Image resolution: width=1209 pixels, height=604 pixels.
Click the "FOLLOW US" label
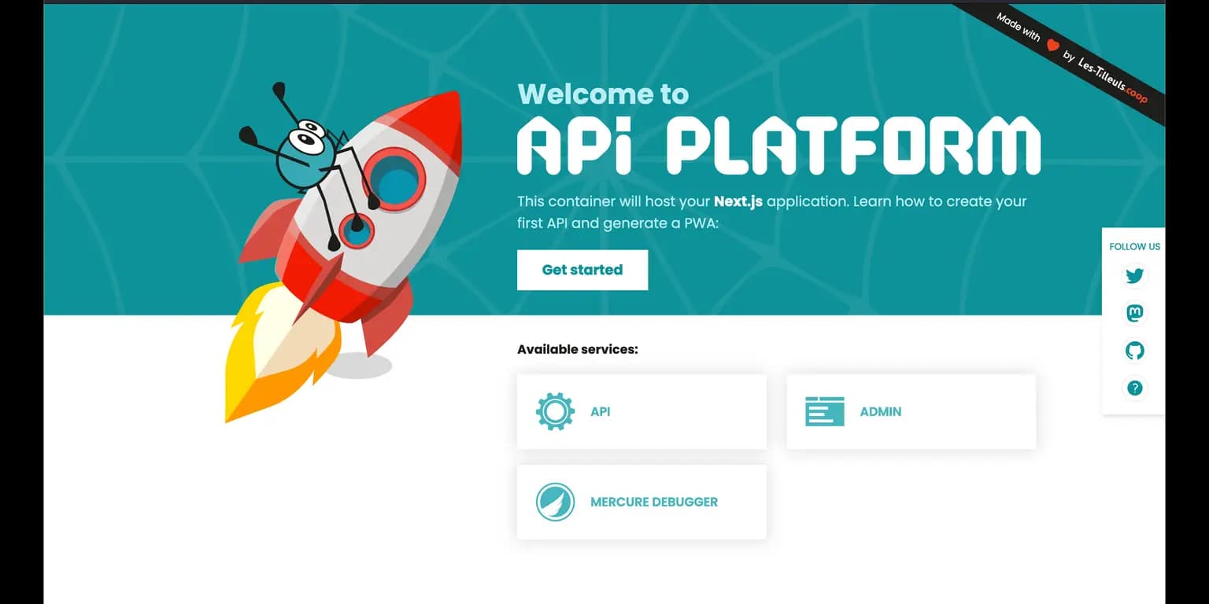(x=1134, y=246)
